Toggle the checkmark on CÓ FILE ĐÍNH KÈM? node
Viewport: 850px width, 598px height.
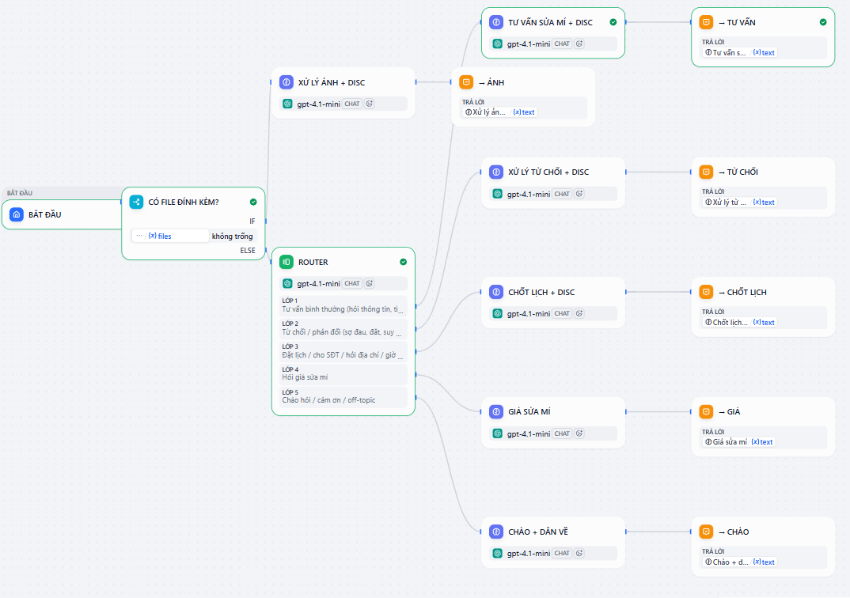pyautogui.click(x=252, y=201)
